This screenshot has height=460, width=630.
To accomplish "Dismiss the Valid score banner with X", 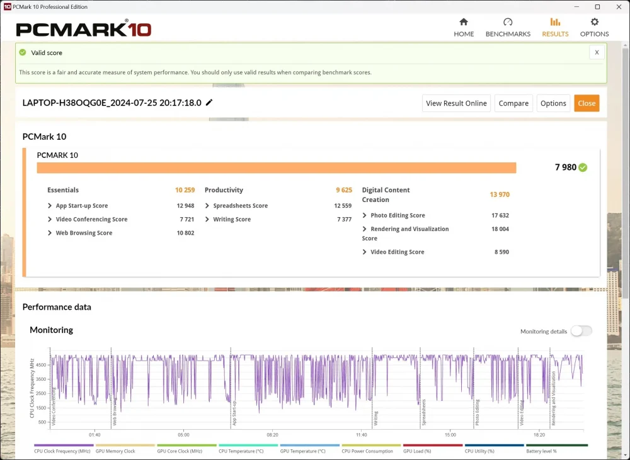I will 597,52.
